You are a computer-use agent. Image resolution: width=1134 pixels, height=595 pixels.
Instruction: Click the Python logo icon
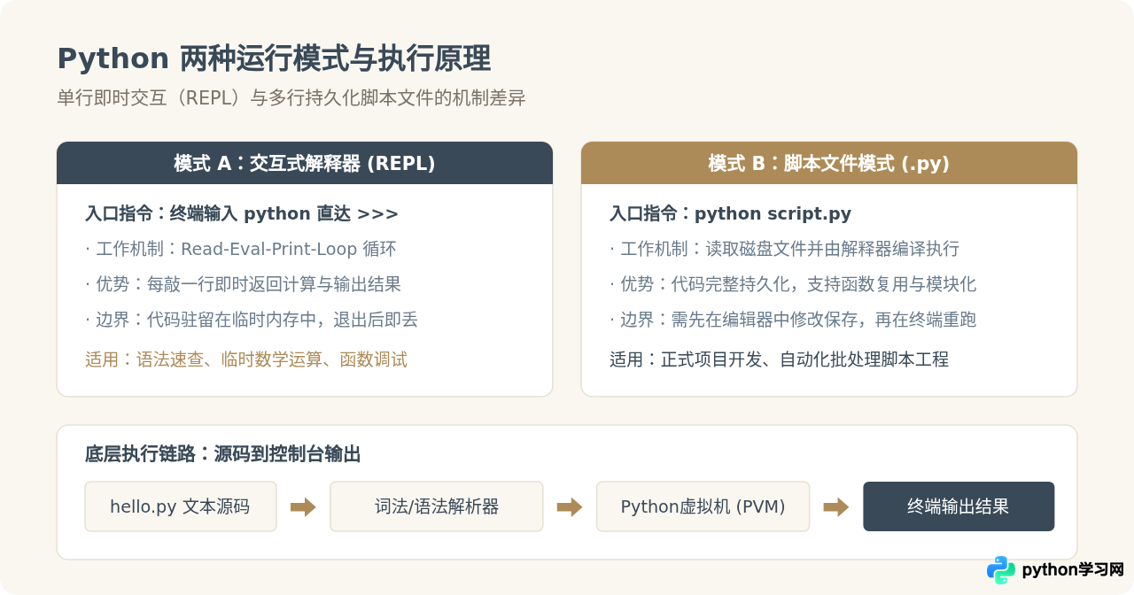click(x=1001, y=570)
